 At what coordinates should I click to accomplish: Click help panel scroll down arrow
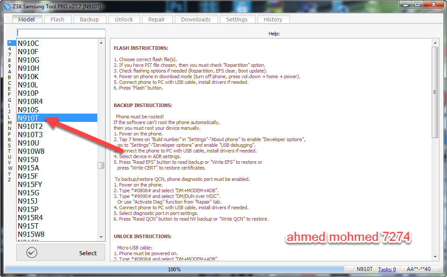435,256
